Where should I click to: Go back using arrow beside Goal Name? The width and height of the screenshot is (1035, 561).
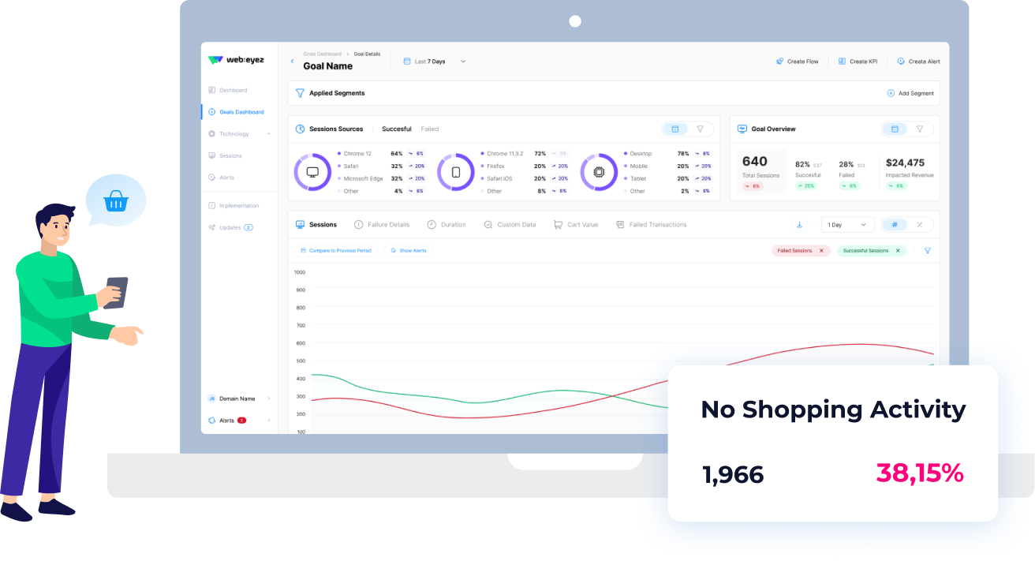293,62
